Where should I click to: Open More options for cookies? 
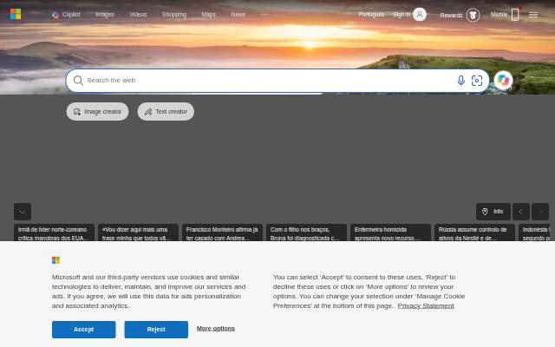click(x=216, y=329)
